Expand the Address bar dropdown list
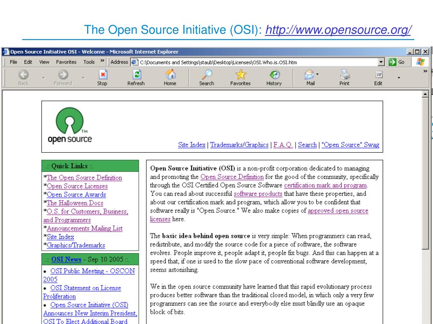433x324 pixels. (381, 62)
